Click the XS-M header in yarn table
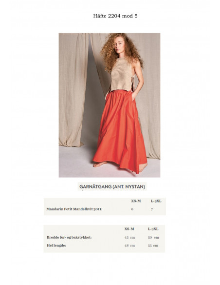The image size is (220, 285). point(136,201)
